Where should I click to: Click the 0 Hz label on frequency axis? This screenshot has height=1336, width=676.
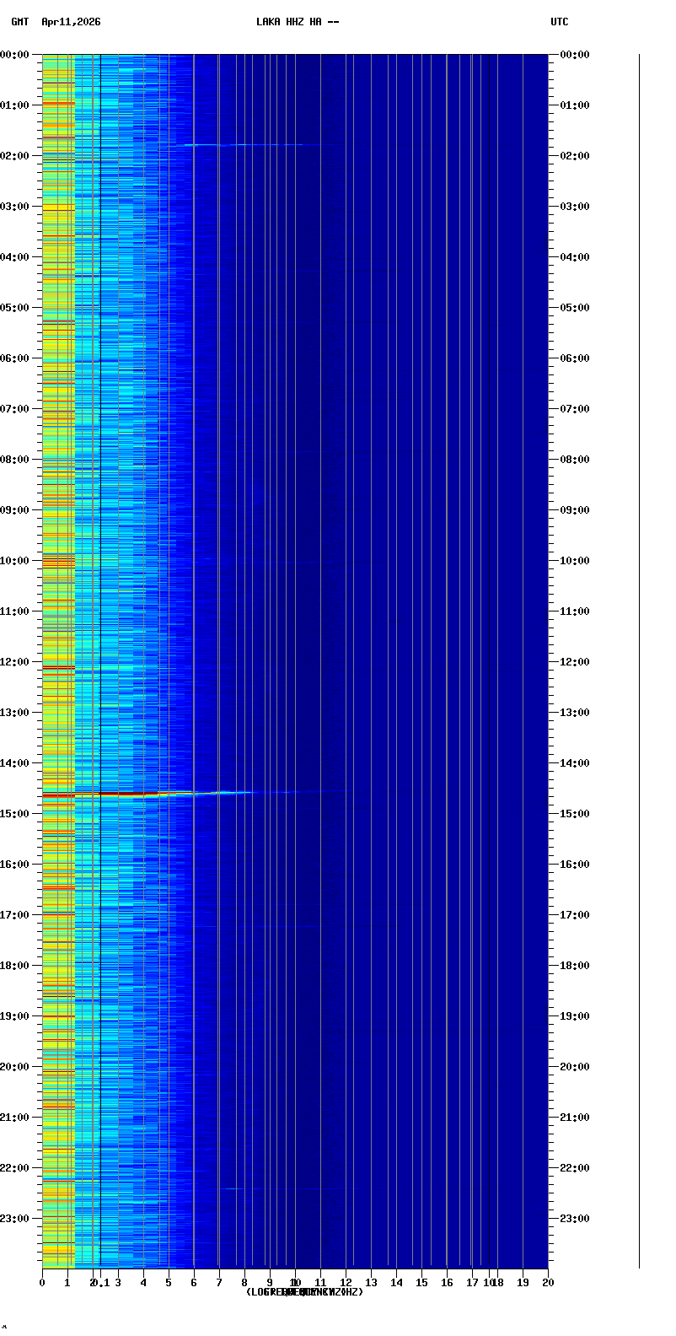pyautogui.click(x=42, y=1283)
